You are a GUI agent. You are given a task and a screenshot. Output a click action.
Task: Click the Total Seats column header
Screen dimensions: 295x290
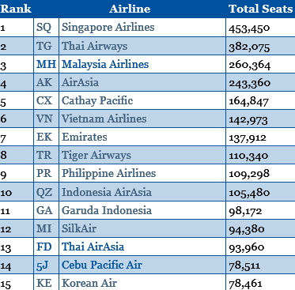point(260,9)
